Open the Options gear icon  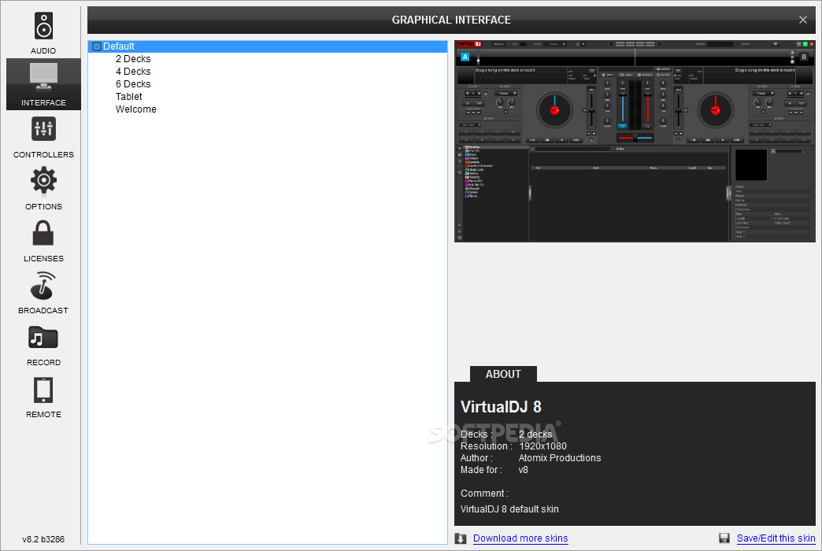tap(43, 181)
